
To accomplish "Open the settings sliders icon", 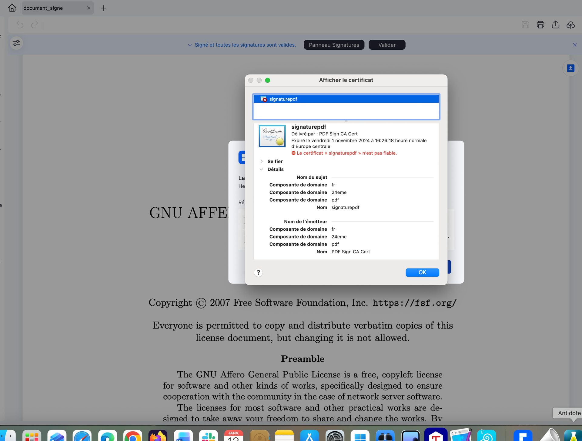I will (x=16, y=43).
